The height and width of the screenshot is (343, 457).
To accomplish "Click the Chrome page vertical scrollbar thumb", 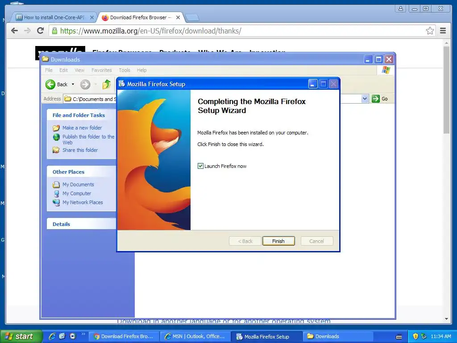I will pyautogui.click(x=446, y=90).
